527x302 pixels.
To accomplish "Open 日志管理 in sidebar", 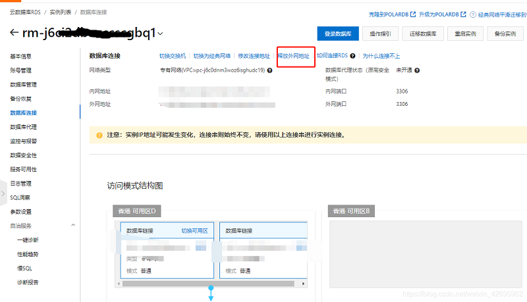I will coord(21,183).
